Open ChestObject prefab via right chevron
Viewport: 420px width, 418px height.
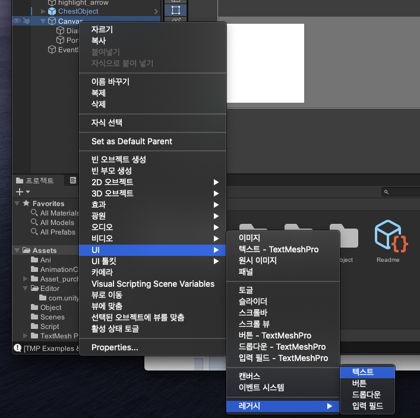[x=156, y=11]
